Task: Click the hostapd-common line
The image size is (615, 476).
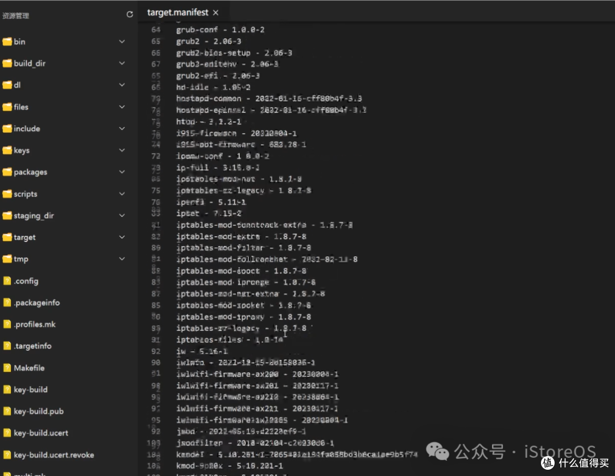Action: click(x=269, y=99)
